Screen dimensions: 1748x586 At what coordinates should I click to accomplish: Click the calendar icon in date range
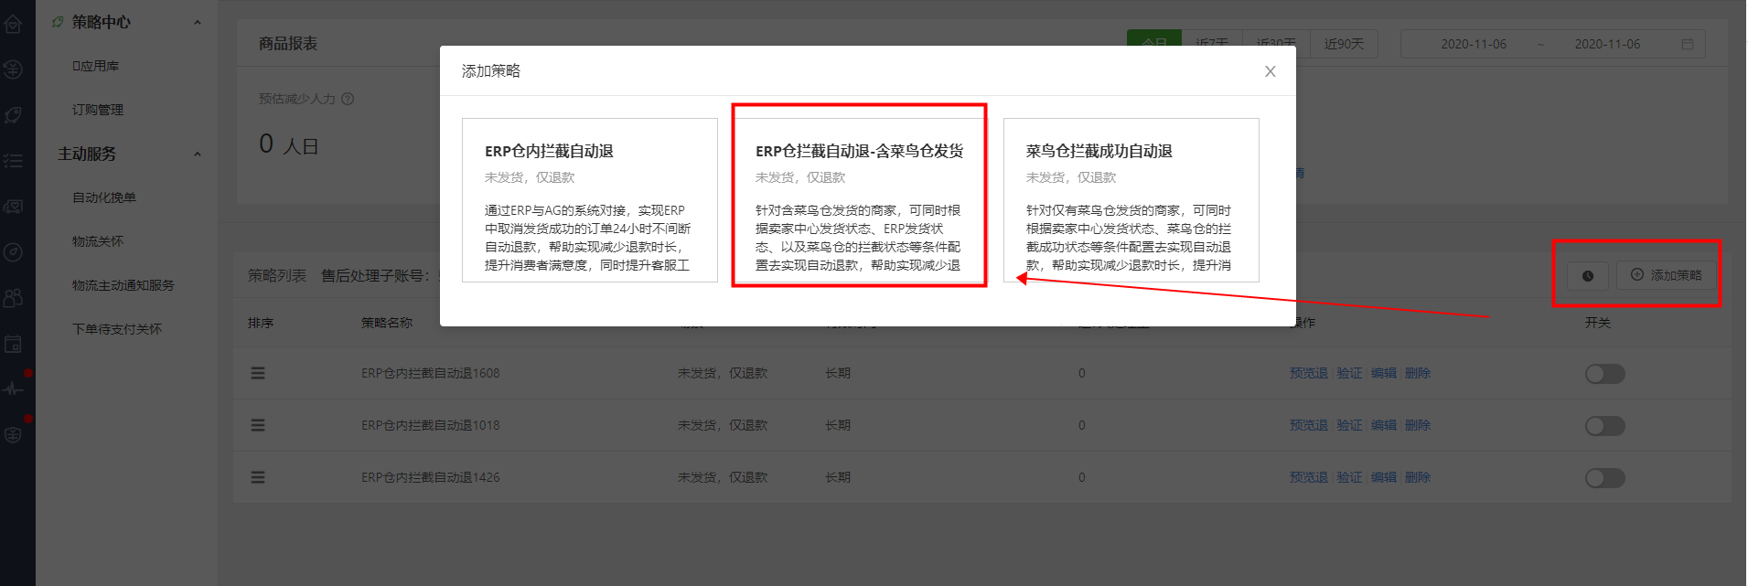[x=1688, y=44]
